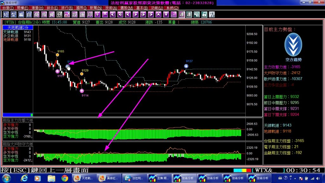Open the line chart toolbar icon
The height and width of the screenshot is (183, 325).
[67, 14]
